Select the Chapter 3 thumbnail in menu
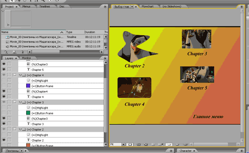The height and width of the screenshot is (153, 249). pyautogui.click(x=196, y=39)
